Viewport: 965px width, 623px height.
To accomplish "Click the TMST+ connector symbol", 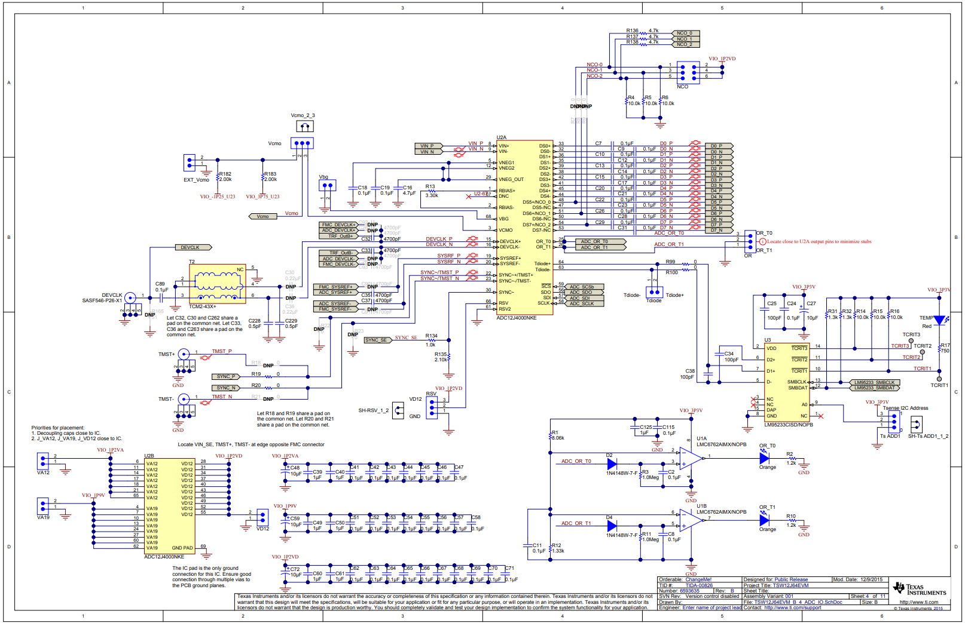I will pos(184,355).
